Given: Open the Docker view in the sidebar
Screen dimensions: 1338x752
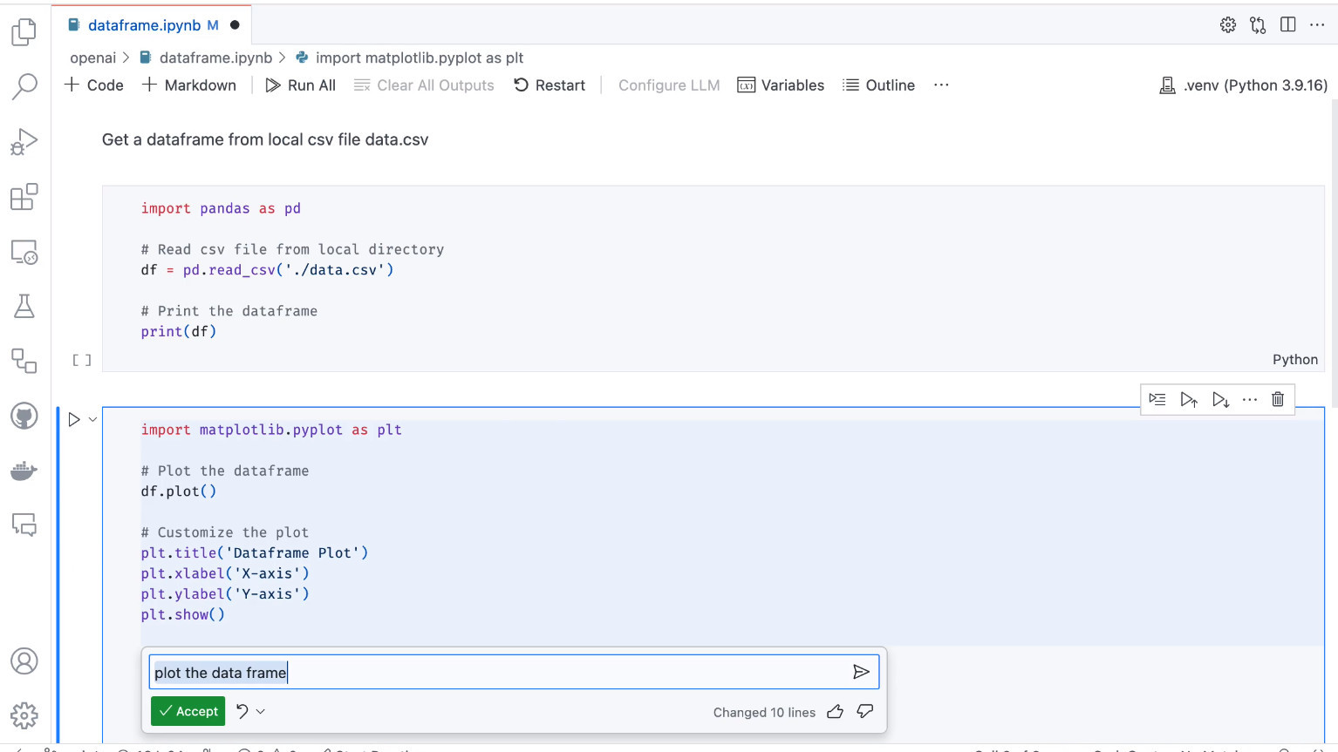Looking at the screenshot, I should click(24, 471).
